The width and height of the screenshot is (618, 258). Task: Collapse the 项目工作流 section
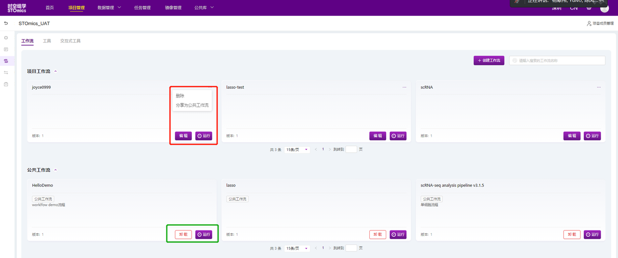[x=56, y=71]
